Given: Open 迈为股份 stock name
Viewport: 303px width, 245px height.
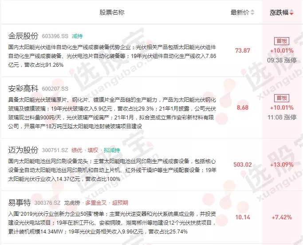Looking at the screenshot, I should (x=23, y=150).
